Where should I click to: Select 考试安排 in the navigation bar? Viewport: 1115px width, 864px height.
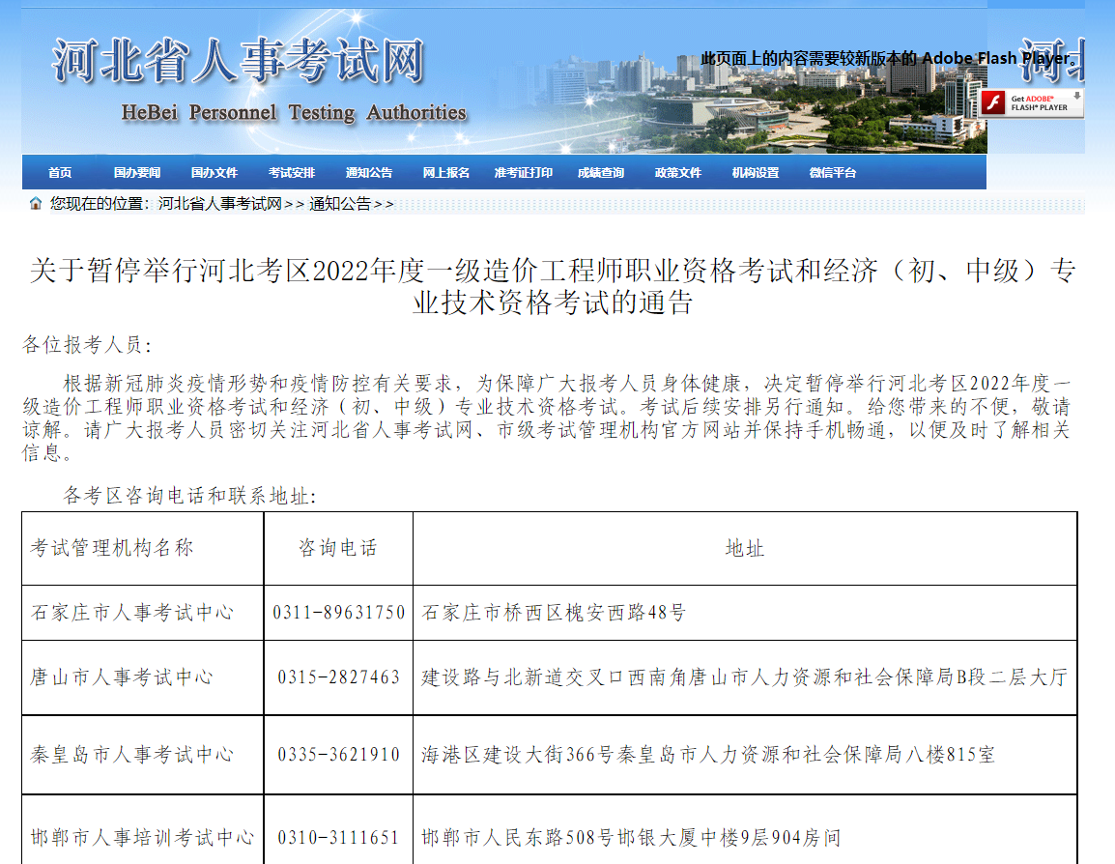coord(292,173)
